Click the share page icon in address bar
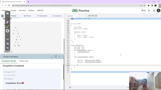The image size is (161, 90). (x=141, y=5)
